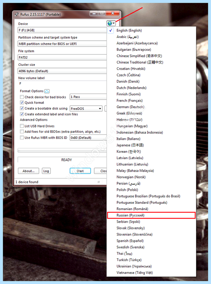Open the 0x80 (Default) BIOS ID dropdown

pos(88,138)
